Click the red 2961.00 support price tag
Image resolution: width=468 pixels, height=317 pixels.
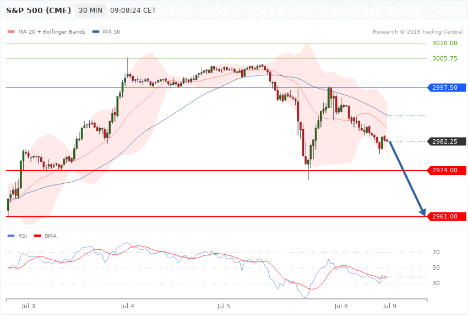447,216
